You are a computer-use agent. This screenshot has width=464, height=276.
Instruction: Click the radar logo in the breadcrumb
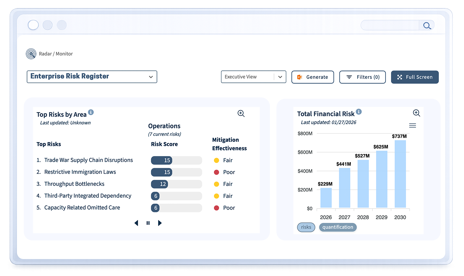point(31,53)
